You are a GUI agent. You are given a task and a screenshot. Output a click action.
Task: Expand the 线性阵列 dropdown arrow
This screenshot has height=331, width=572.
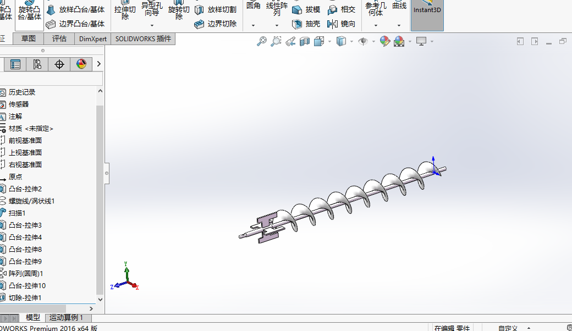point(277,25)
